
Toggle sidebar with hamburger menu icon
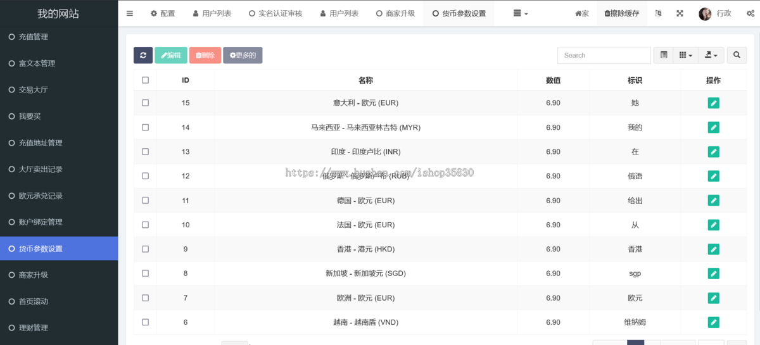pyautogui.click(x=130, y=13)
